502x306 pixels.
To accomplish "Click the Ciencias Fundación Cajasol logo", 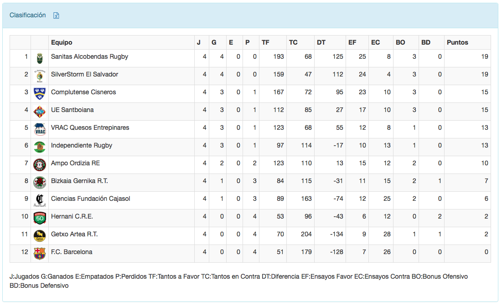I will [40, 200].
